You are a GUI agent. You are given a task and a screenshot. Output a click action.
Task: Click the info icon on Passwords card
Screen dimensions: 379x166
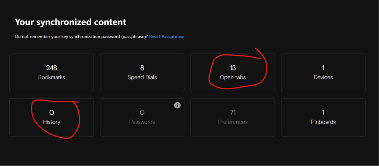[177, 105]
